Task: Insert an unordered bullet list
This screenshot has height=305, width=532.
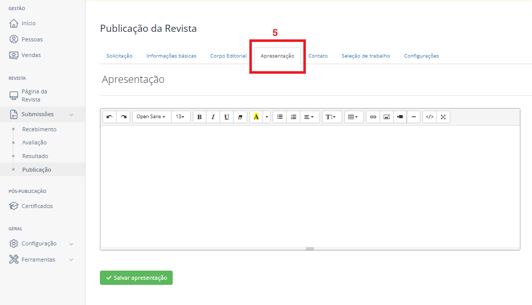Action: tap(280, 117)
